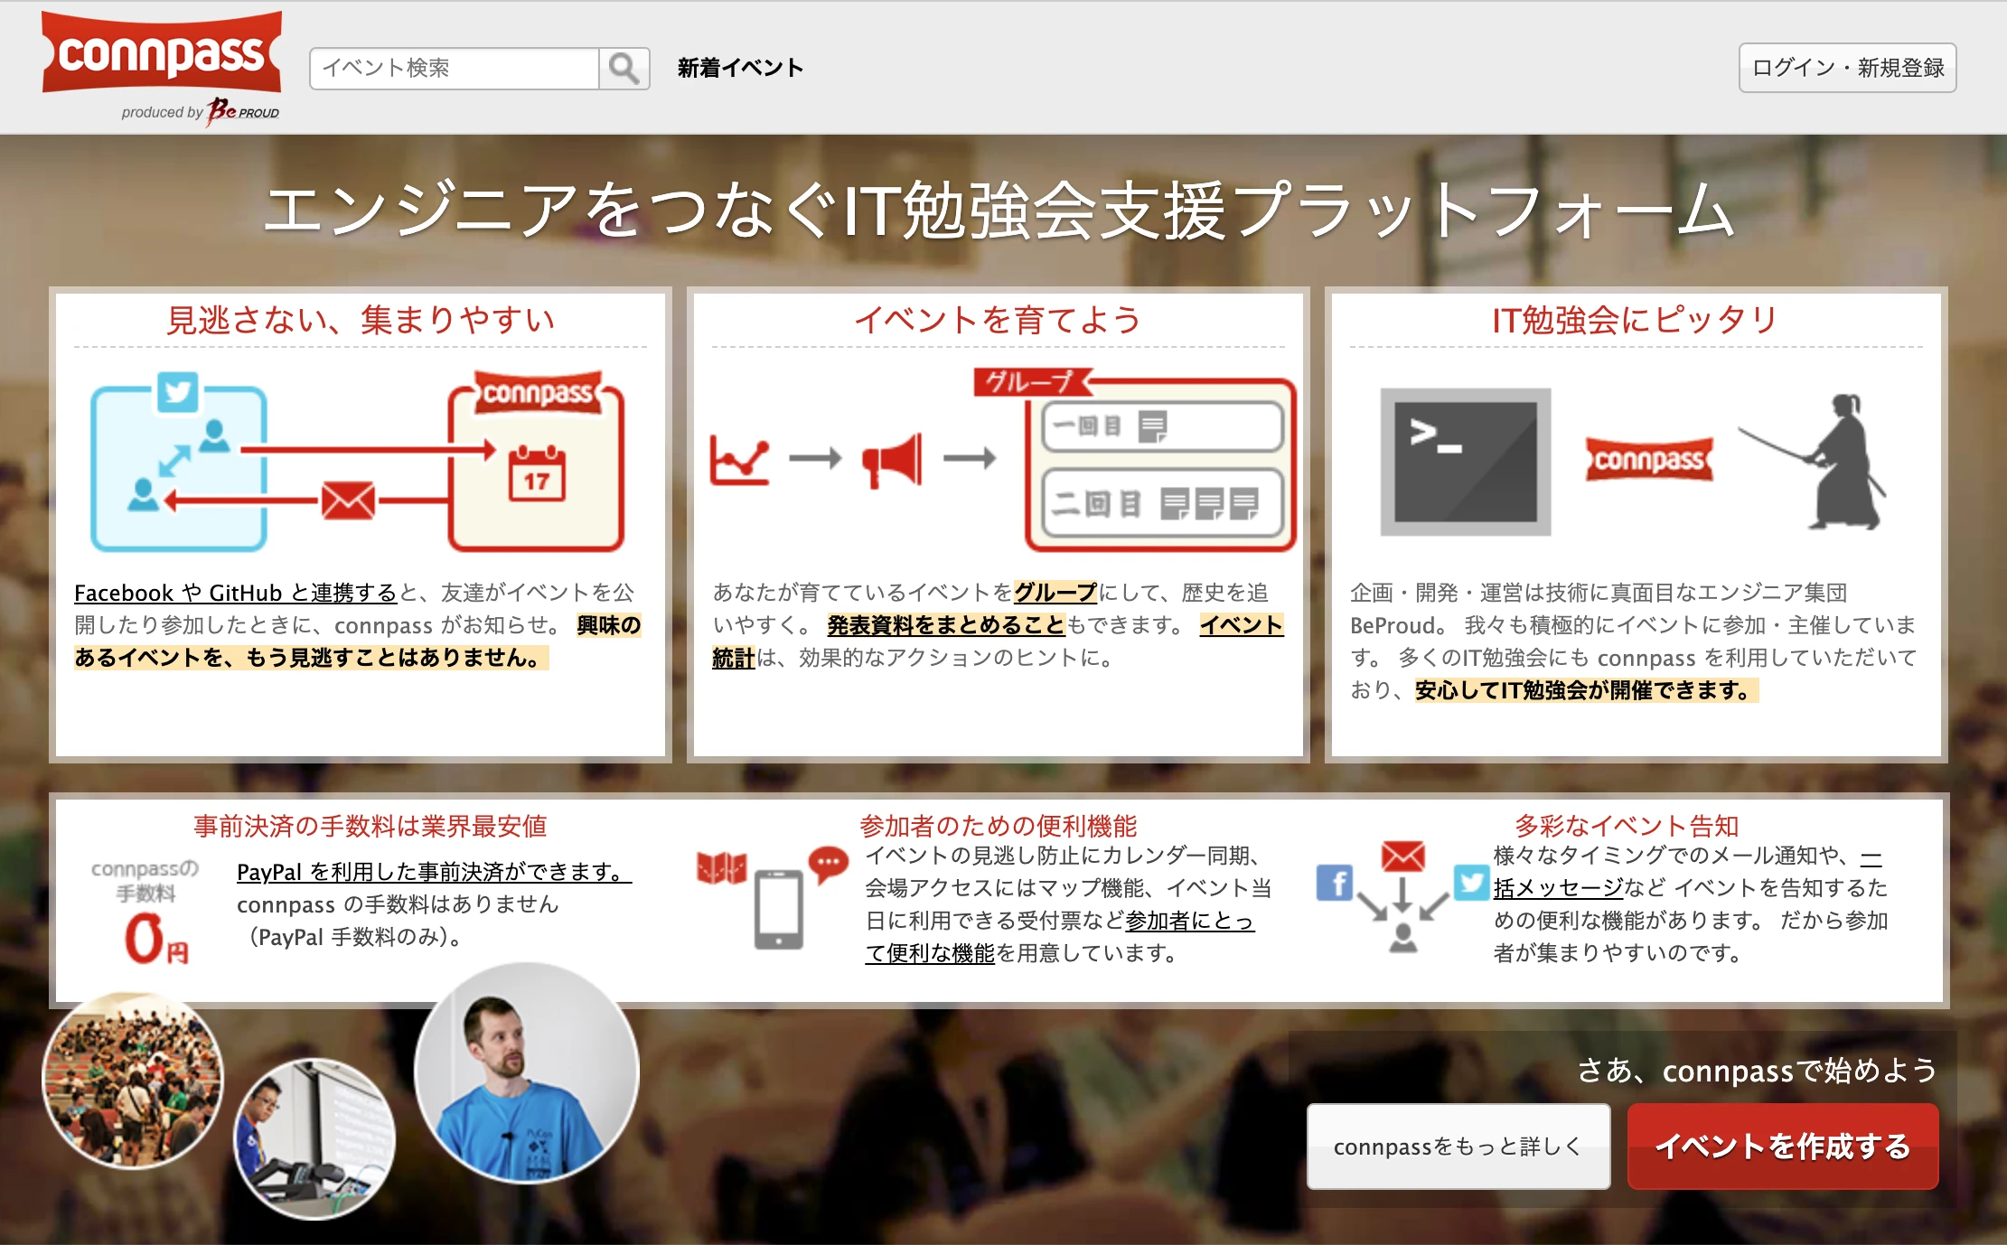Click the 参加者のための便利機能 heading
The image size is (2007, 1245).
coord(998,826)
